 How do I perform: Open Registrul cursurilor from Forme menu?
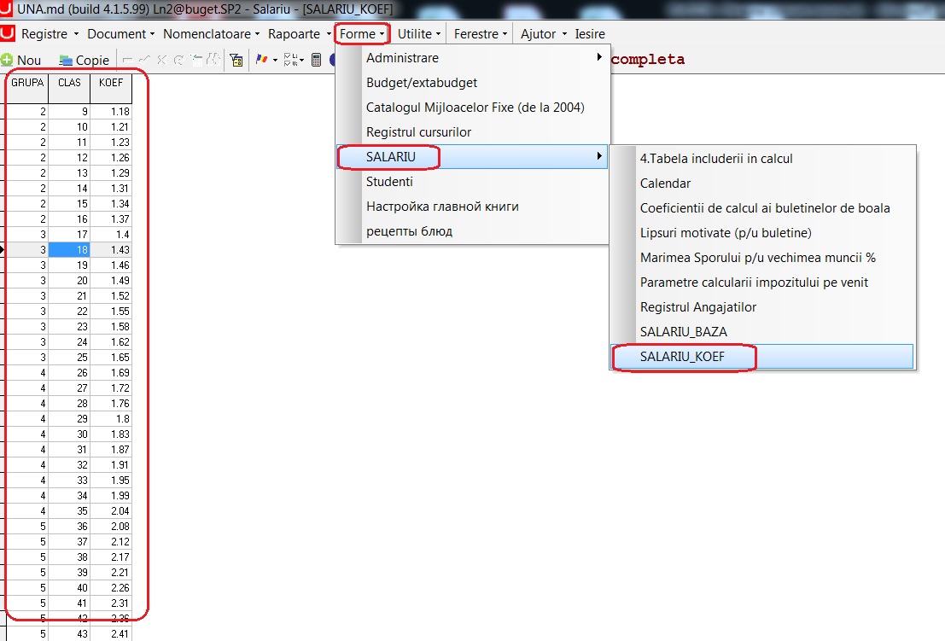pos(473,132)
